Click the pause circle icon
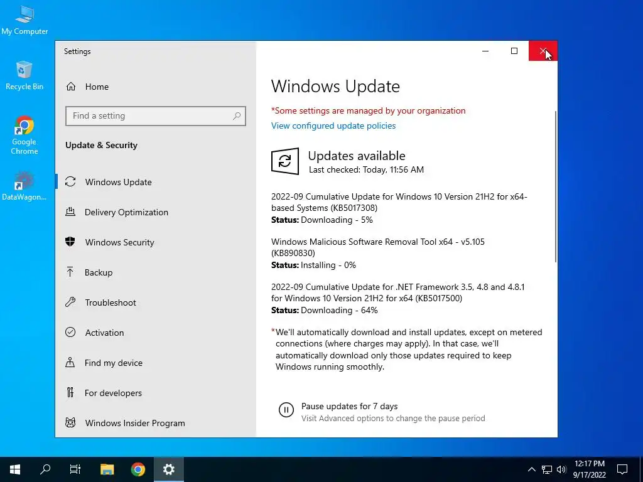The height and width of the screenshot is (482, 643). (286, 410)
